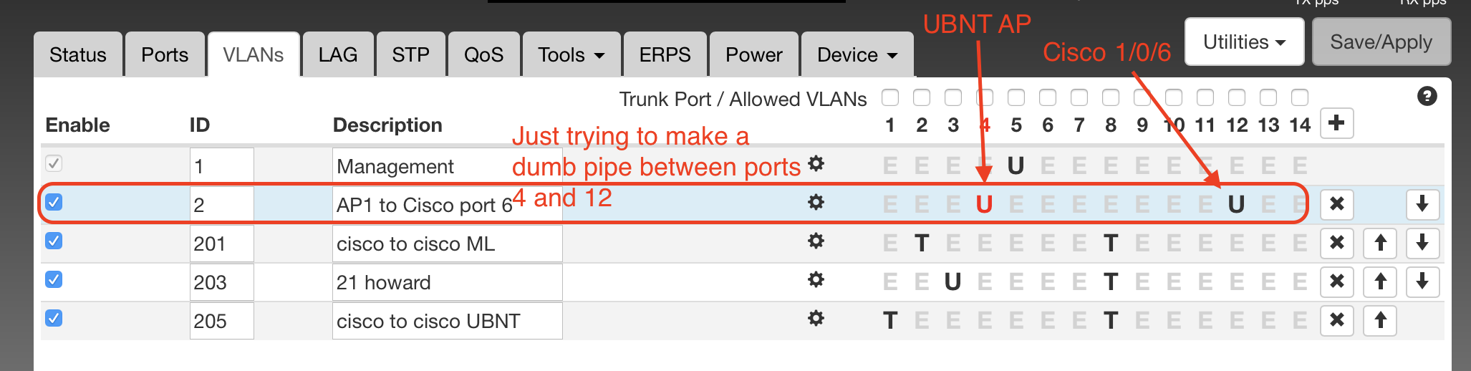Move VLAN 205 up
1471x371 pixels.
(x=1380, y=320)
